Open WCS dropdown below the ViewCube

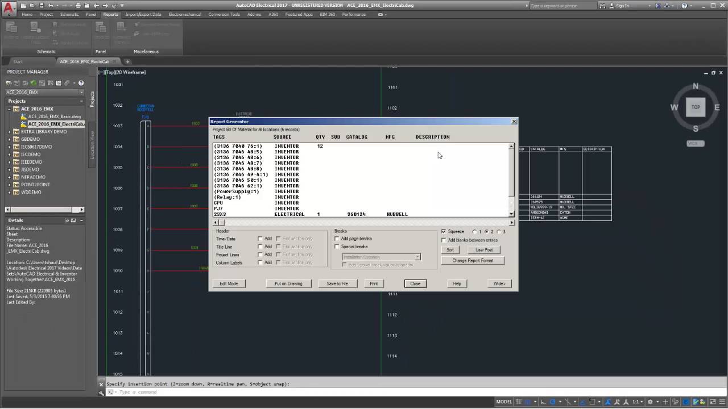tap(695, 143)
